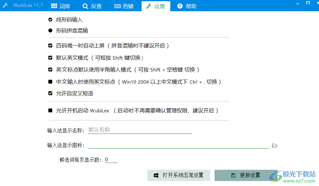
Task: Enable 中文输入时使用英文标点 checkbox
Action: 50,82
